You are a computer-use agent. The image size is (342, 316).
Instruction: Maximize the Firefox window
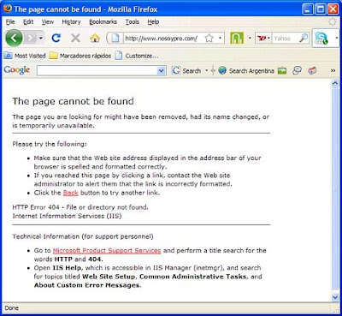click(321, 9)
